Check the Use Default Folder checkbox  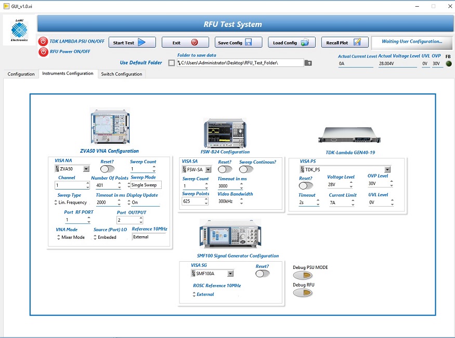(x=172, y=63)
